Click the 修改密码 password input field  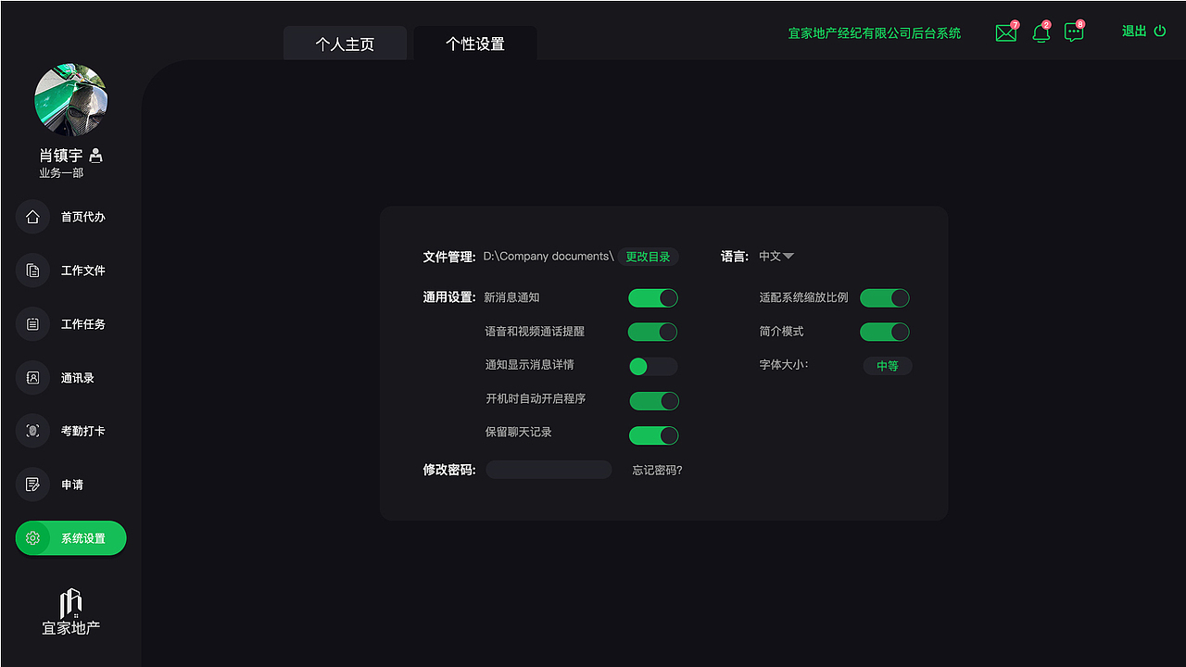tap(549, 469)
